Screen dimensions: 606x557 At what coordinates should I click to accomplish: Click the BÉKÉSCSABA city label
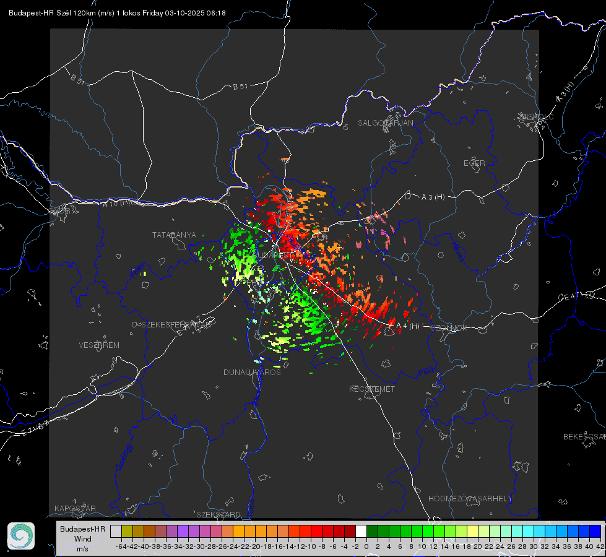pos(584,436)
